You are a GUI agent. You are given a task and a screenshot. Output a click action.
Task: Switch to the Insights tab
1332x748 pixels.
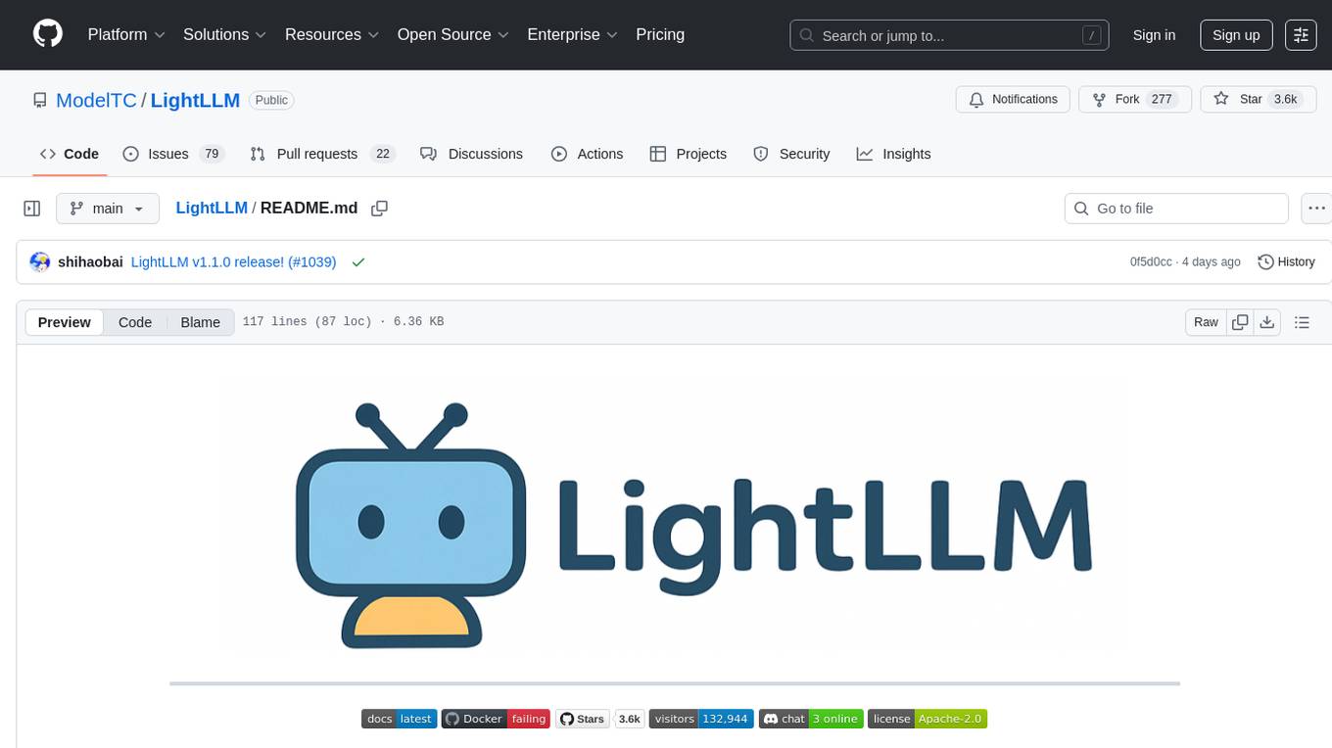[x=893, y=154]
